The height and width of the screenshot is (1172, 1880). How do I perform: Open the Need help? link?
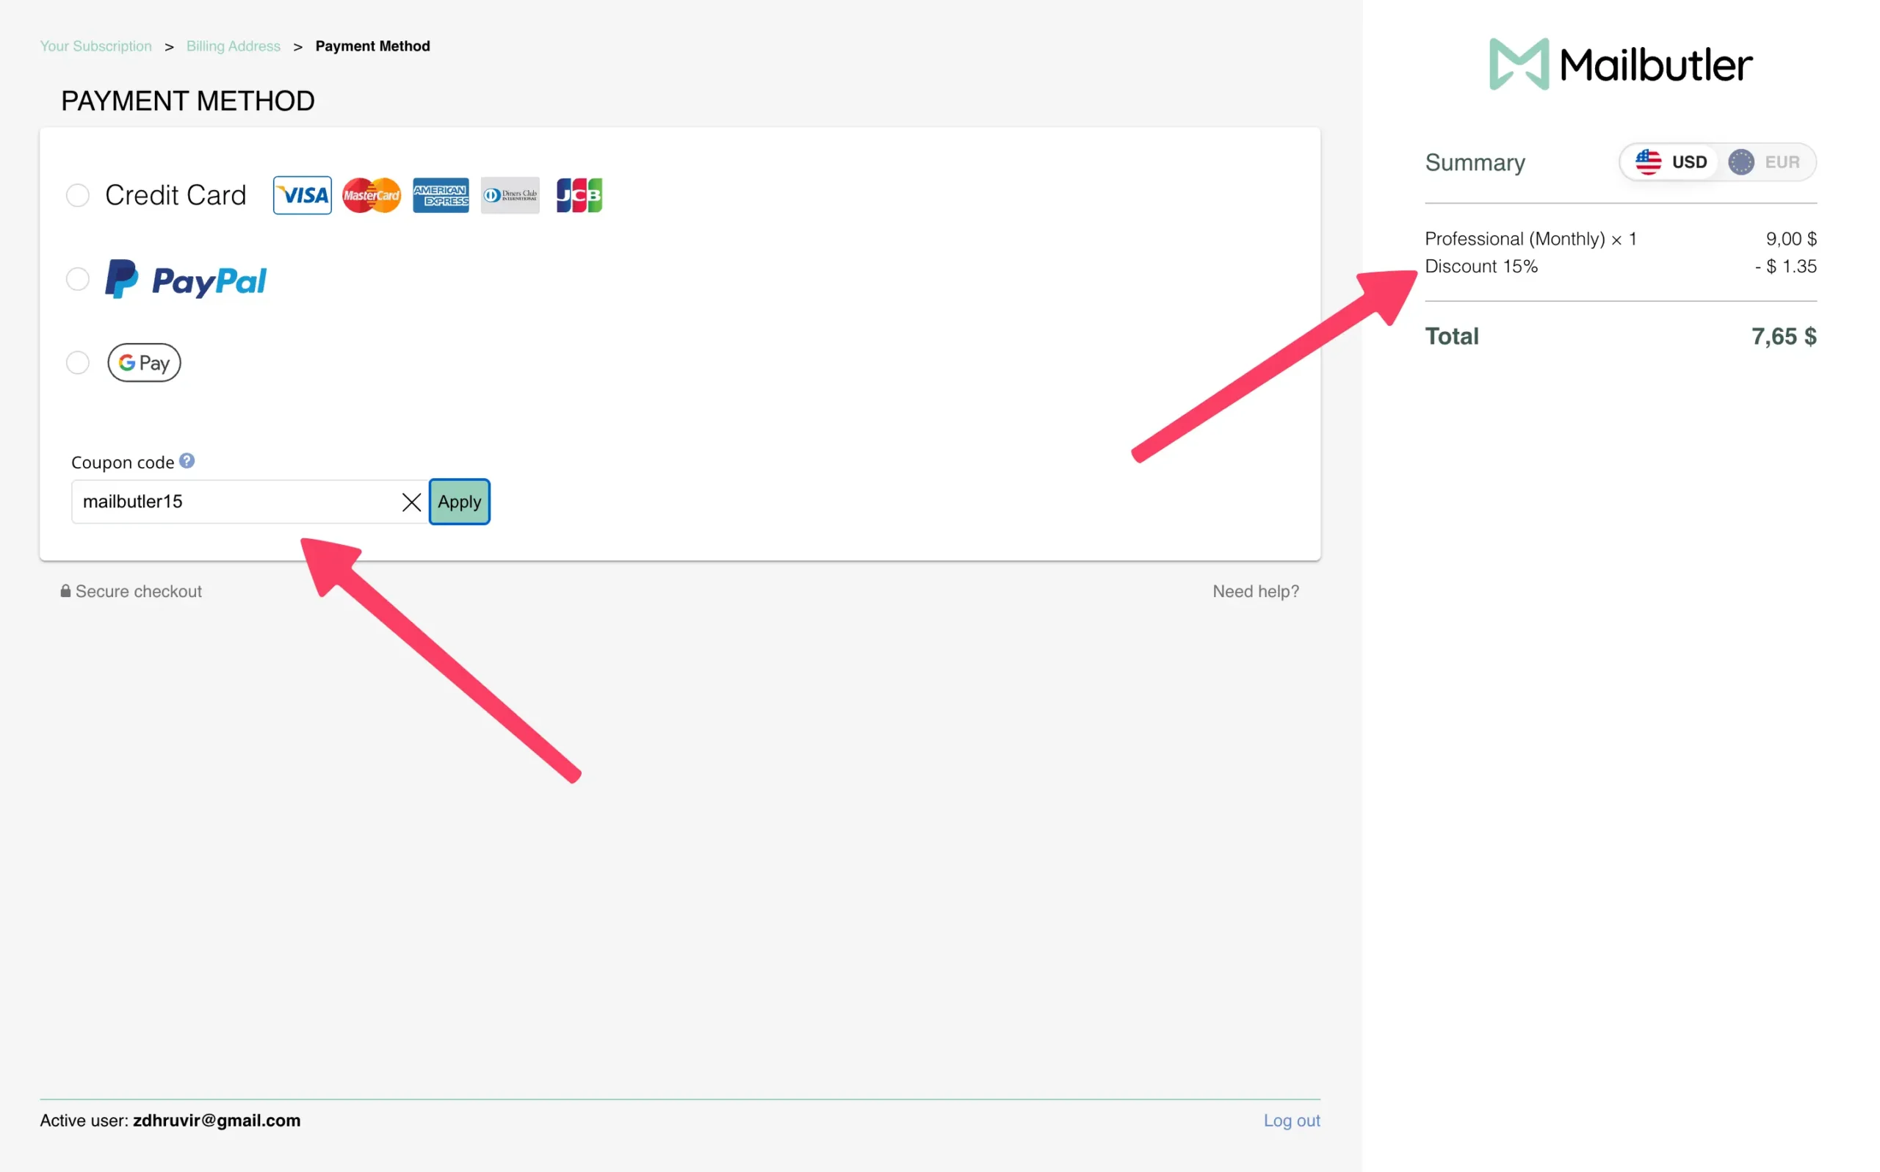[x=1255, y=591]
